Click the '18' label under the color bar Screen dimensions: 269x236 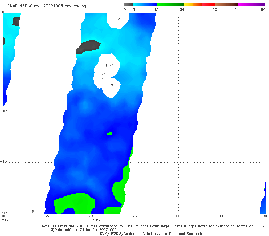point(156,10)
